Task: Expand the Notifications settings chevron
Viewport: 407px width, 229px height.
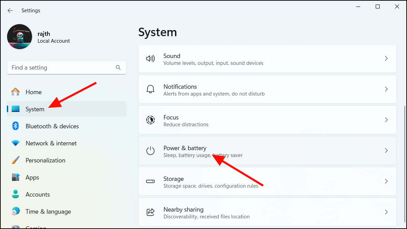Action: 386,89
